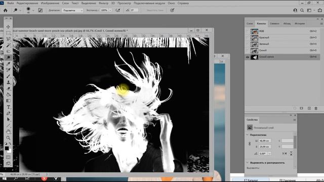Switch to the История tab
The width and height of the screenshot is (324, 182).
coord(300,24)
